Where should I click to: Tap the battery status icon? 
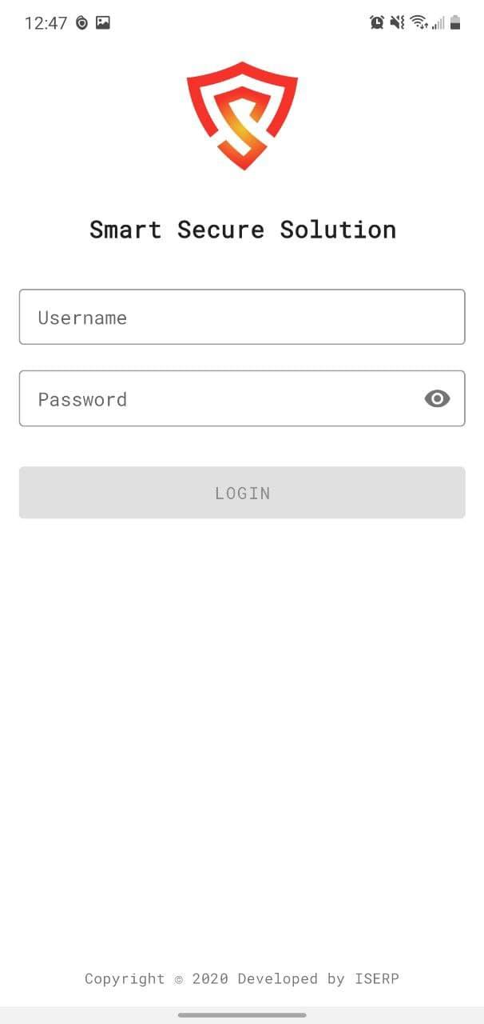point(455,22)
